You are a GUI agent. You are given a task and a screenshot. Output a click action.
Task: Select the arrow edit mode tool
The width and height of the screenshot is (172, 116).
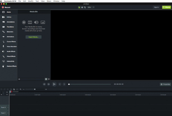[x=79, y=7]
